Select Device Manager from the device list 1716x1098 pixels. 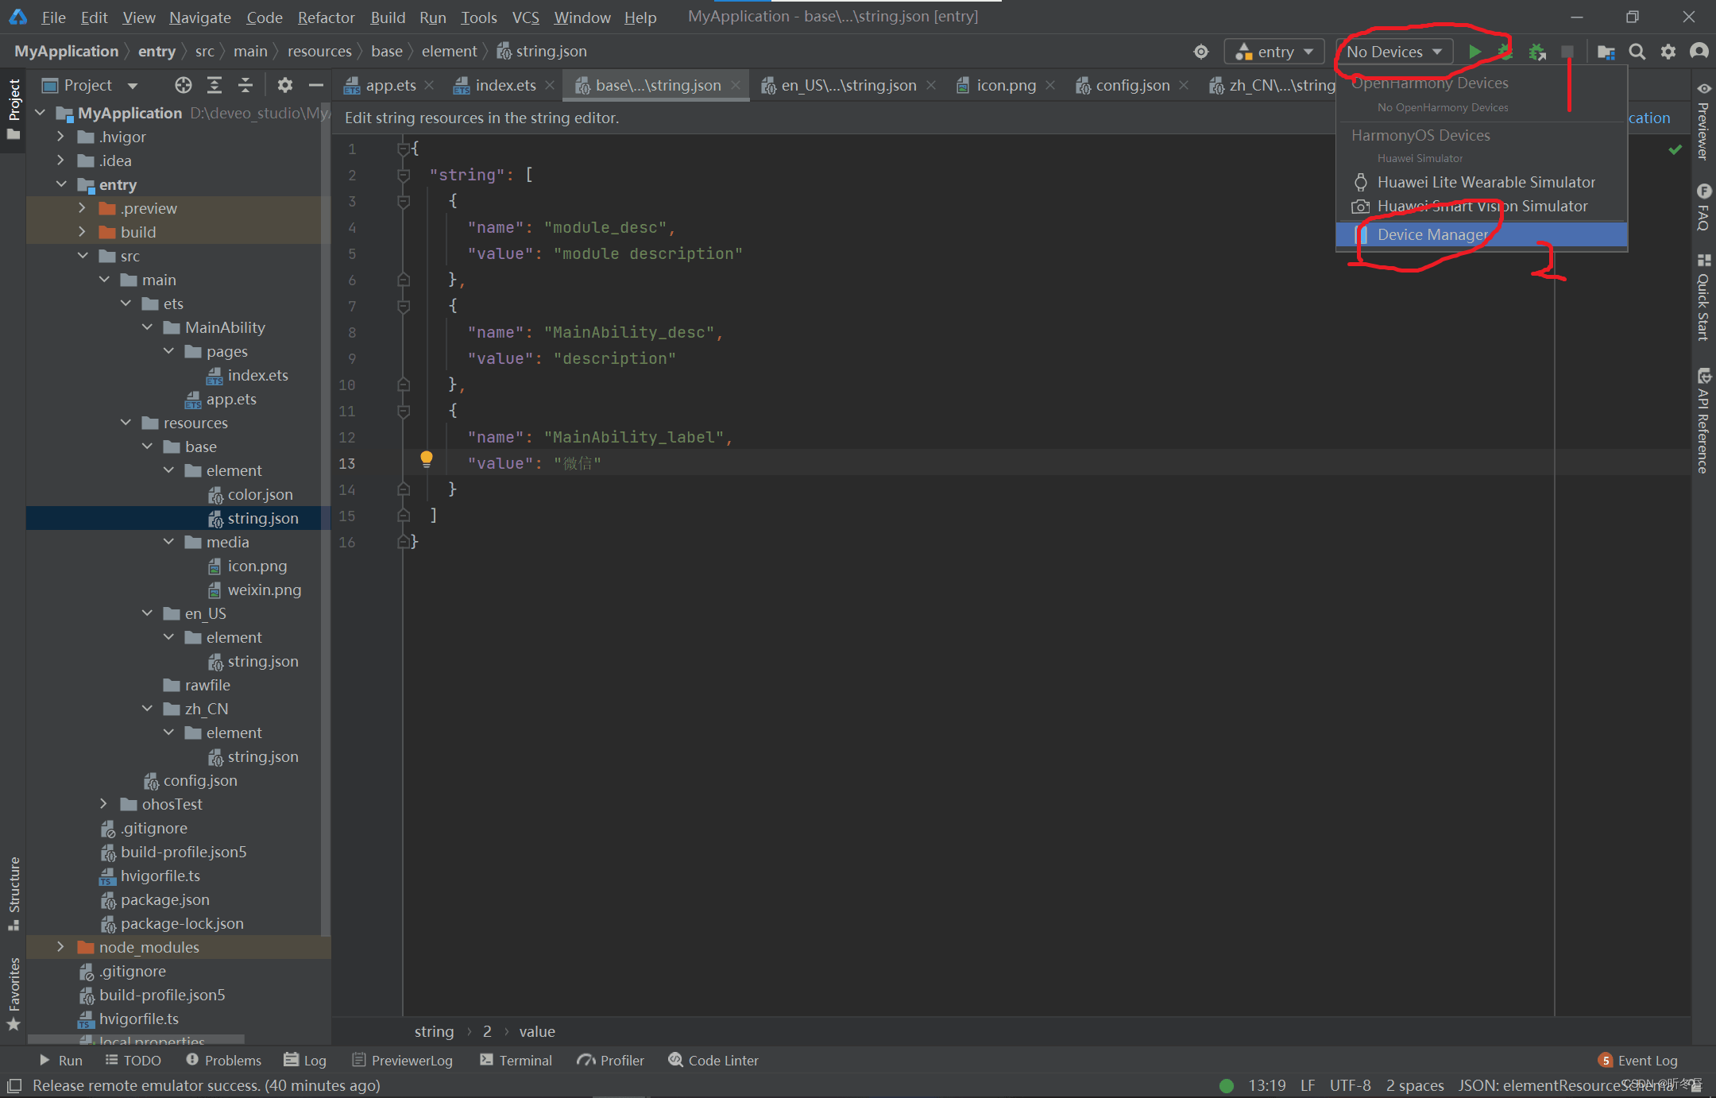click(x=1432, y=234)
